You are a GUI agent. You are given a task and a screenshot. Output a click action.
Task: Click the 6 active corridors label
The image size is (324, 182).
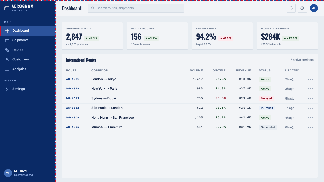click(302, 60)
